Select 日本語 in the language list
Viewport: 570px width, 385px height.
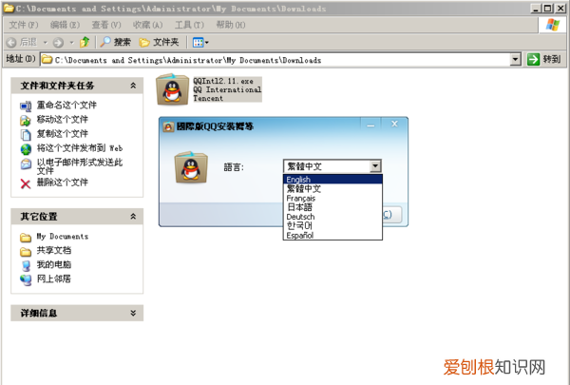tap(332, 207)
